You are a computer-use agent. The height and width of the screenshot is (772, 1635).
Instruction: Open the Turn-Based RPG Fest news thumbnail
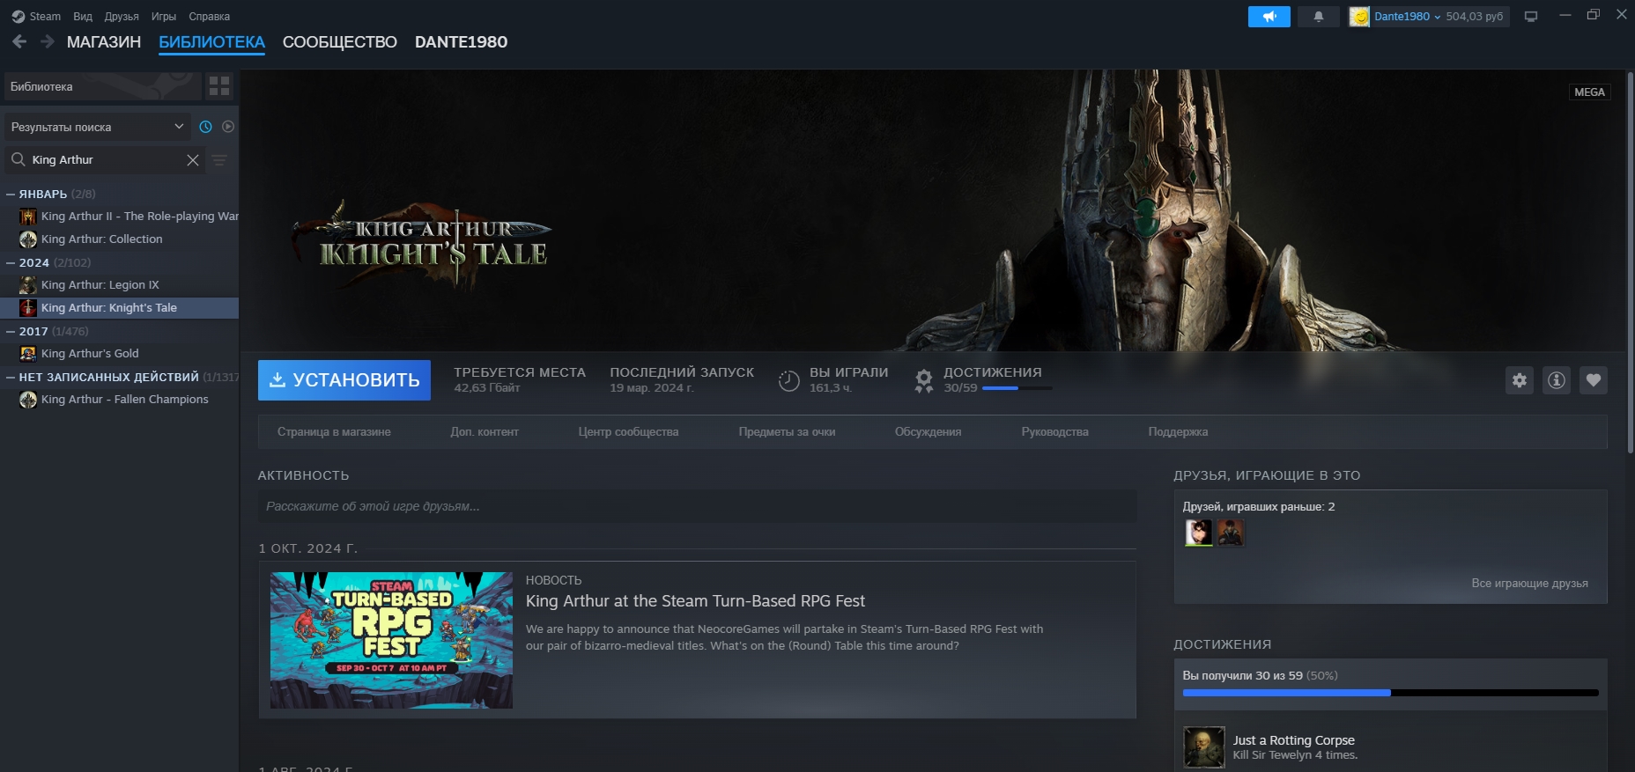(x=391, y=641)
